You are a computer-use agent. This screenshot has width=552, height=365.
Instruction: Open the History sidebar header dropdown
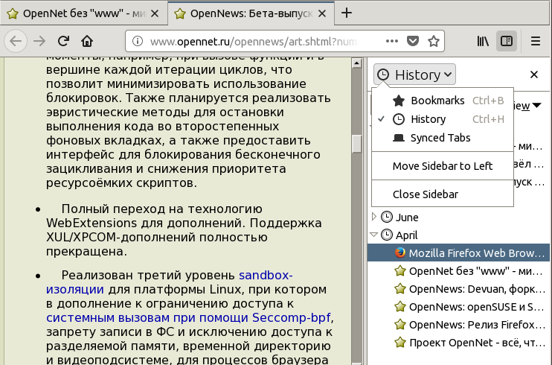414,74
